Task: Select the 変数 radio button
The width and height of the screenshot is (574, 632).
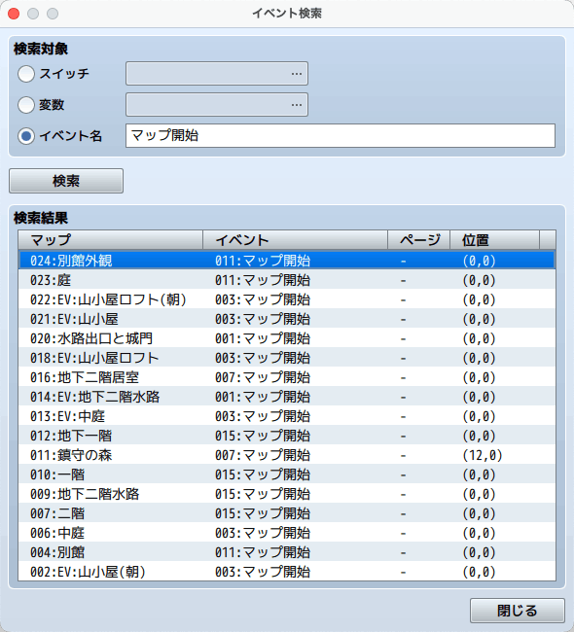Action: tap(26, 105)
